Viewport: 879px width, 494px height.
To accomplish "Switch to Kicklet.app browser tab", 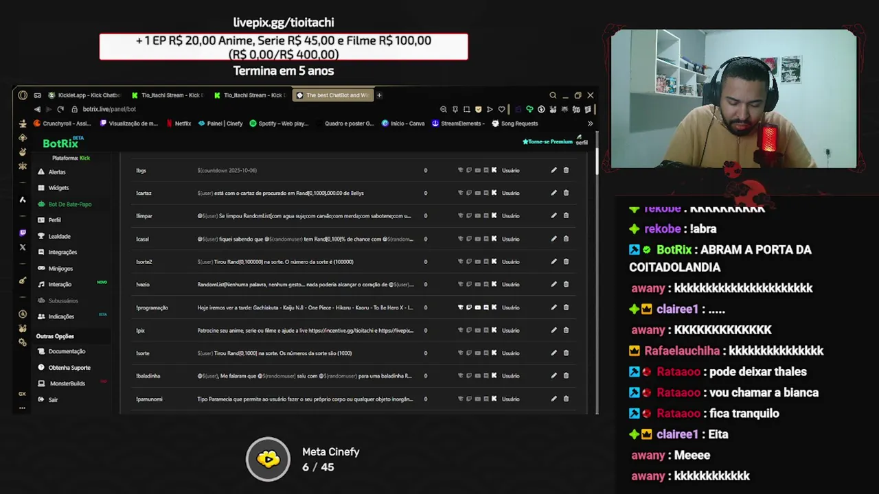I will click(x=84, y=95).
